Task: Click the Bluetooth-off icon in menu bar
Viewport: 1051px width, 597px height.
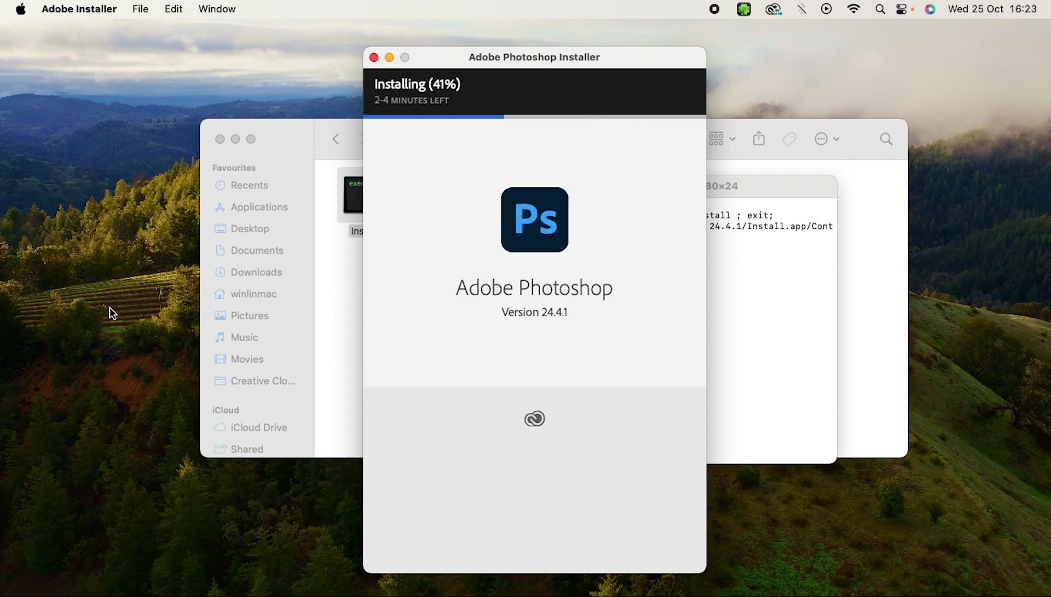Action: point(801,9)
